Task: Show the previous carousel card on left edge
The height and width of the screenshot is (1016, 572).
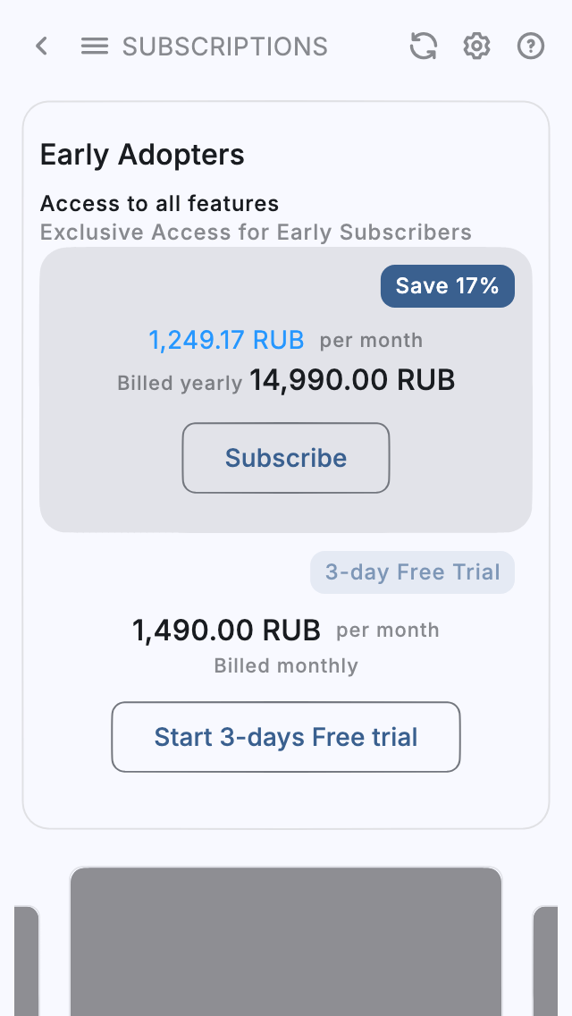Action: 25,961
